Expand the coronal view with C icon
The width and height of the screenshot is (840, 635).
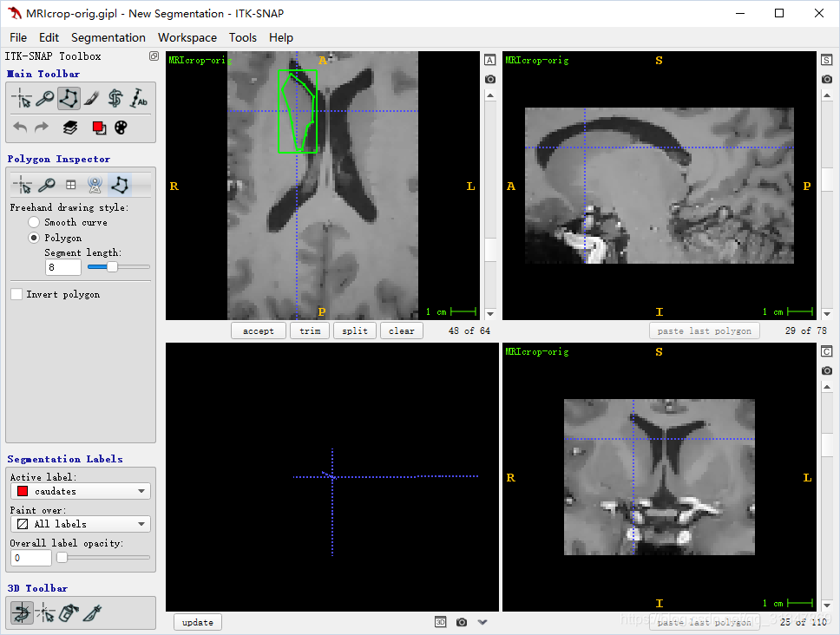tap(827, 351)
